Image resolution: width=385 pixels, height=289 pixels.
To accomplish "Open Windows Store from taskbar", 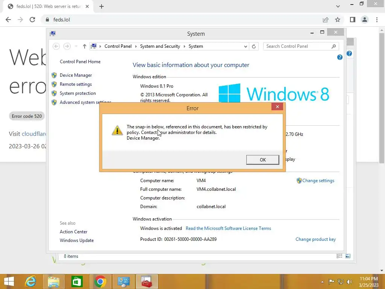I will [77, 281].
